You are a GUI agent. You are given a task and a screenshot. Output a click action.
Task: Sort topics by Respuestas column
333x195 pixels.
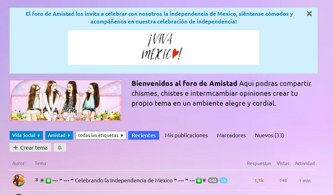259,163
